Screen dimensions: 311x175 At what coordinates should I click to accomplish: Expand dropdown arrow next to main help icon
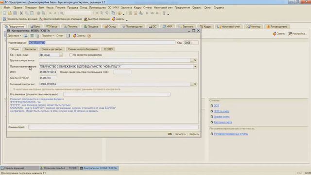[123, 14]
